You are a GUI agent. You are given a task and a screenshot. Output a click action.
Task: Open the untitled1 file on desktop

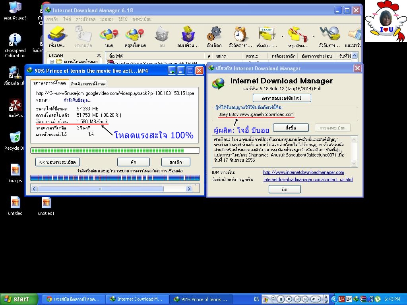point(46,206)
